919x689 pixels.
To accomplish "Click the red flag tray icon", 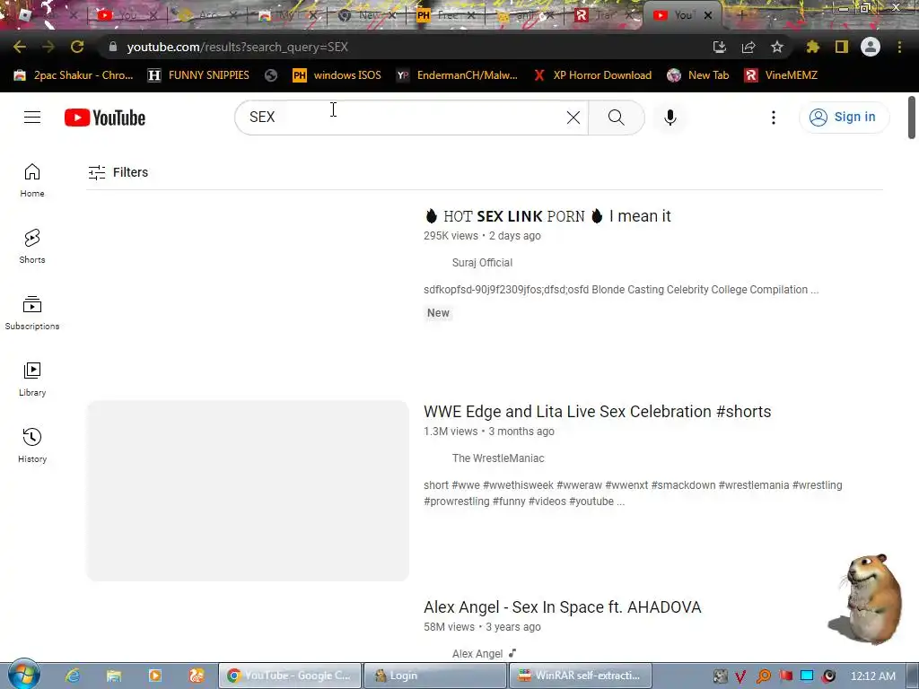I will point(785,676).
